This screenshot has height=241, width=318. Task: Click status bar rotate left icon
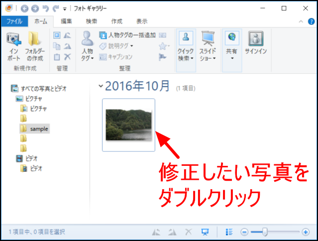[156, 232]
